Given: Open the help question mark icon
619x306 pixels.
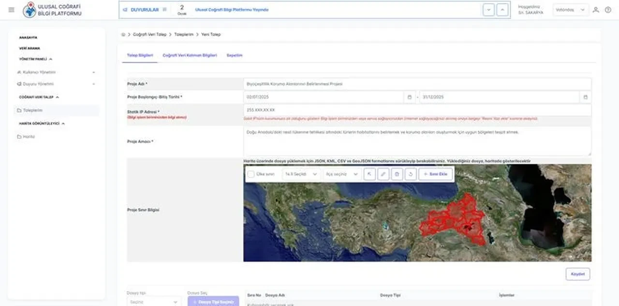Looking at the screenshot, I should pos(608,10).
